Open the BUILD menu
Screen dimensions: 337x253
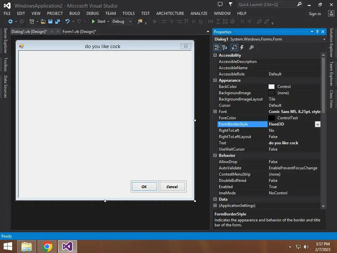75,13
